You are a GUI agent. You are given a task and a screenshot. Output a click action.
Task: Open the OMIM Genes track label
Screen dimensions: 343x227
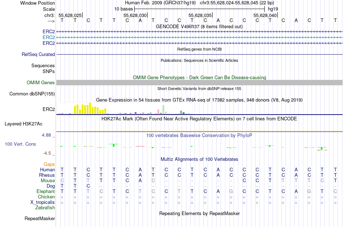[41, 82]
